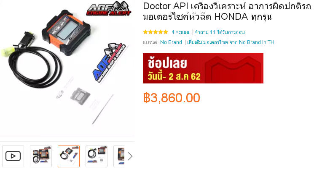Open 'เพิ่มเติม มอเตอร์ไซค์ จาก No Brand in TH' link

tap(231, 42)
